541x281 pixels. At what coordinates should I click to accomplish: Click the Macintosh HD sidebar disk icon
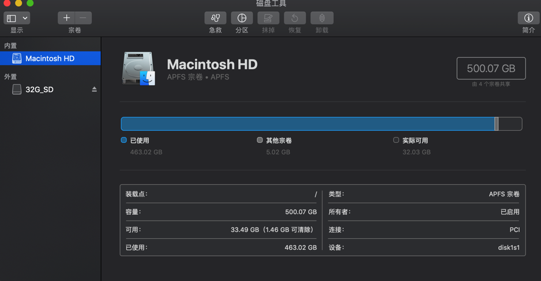(17, 58)
